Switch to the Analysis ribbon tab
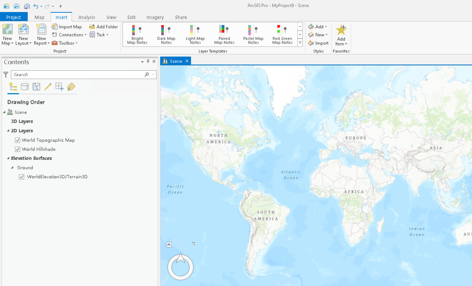This screenshot has height=286, width=472. click(87, 17)
